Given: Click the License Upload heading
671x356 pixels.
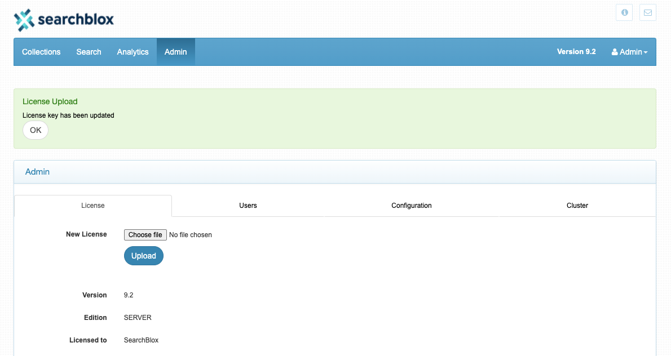Looking at the screenshot, I should pos(50,102).
